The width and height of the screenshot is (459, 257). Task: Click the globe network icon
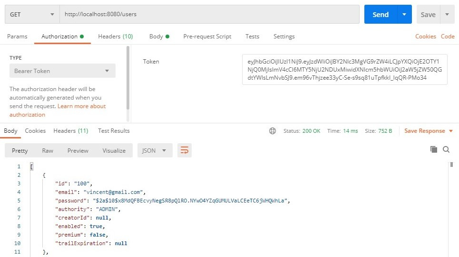click(x=273, y=131)
